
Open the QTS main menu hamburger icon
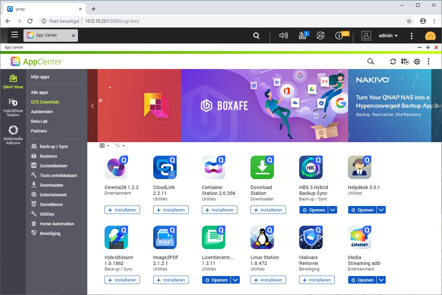14,35
